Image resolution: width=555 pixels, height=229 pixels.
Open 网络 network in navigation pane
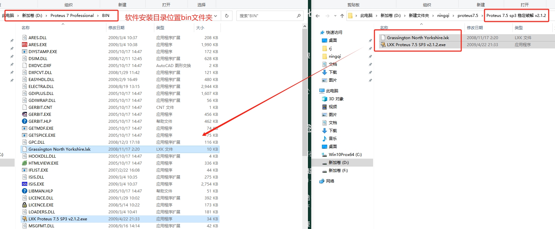coord(330,181)
